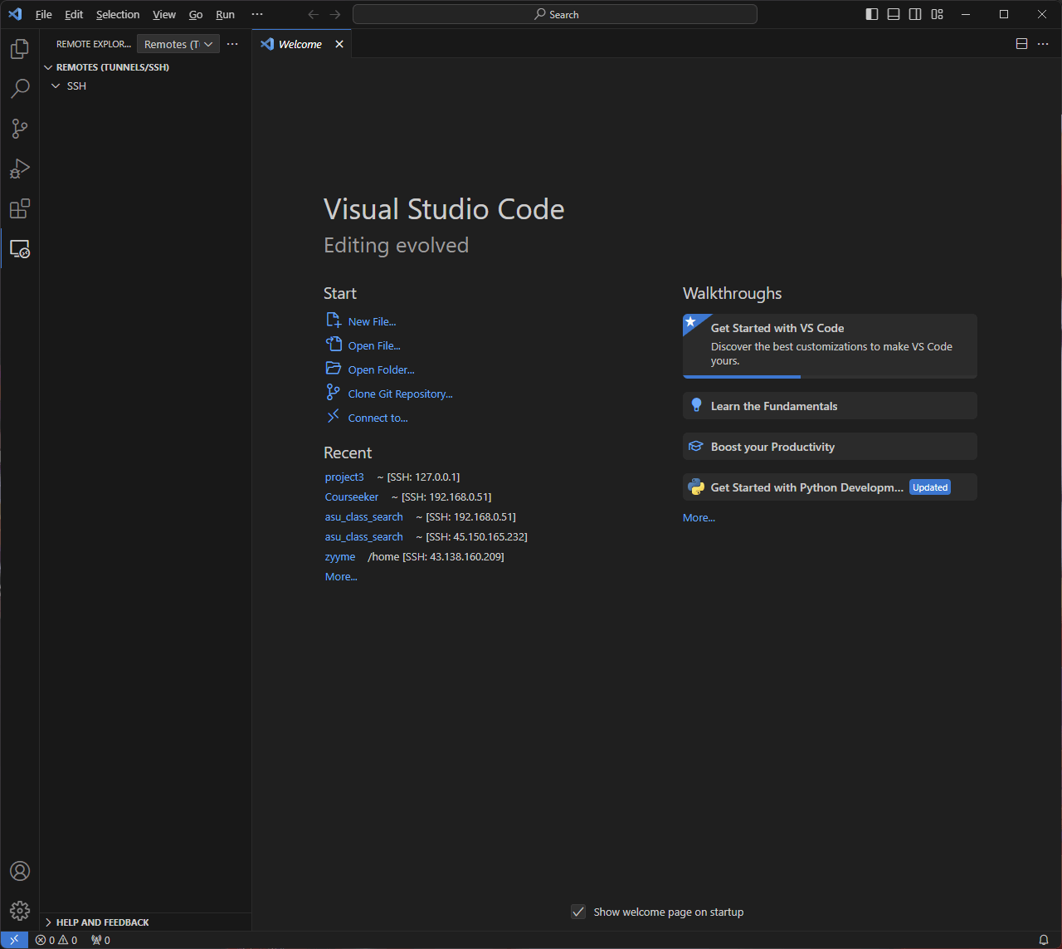Uncheck Show welcome page on startup

coord(579,912)
